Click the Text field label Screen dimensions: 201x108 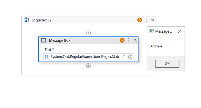click(48, 49)
